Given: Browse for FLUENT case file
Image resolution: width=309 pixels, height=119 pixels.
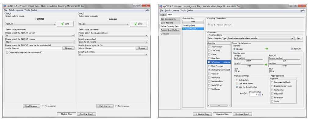Looking at the screenshot, I should 68,48.
